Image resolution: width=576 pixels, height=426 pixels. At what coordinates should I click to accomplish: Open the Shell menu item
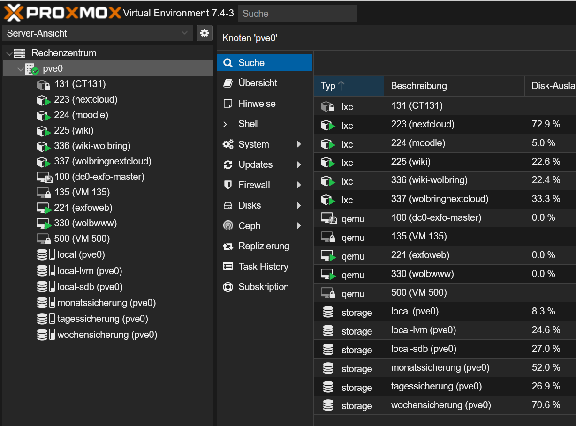[265, 124]
